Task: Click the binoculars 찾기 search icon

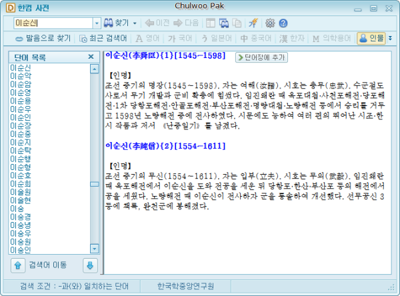Action: (x=109, y=23)
